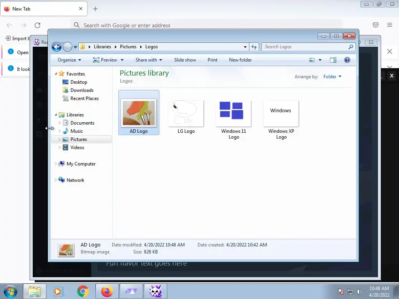Image resolution: width=399 pixels, height=299 pixels.
Task: Open Firefox application menu
Action: [x=390, y=25]
